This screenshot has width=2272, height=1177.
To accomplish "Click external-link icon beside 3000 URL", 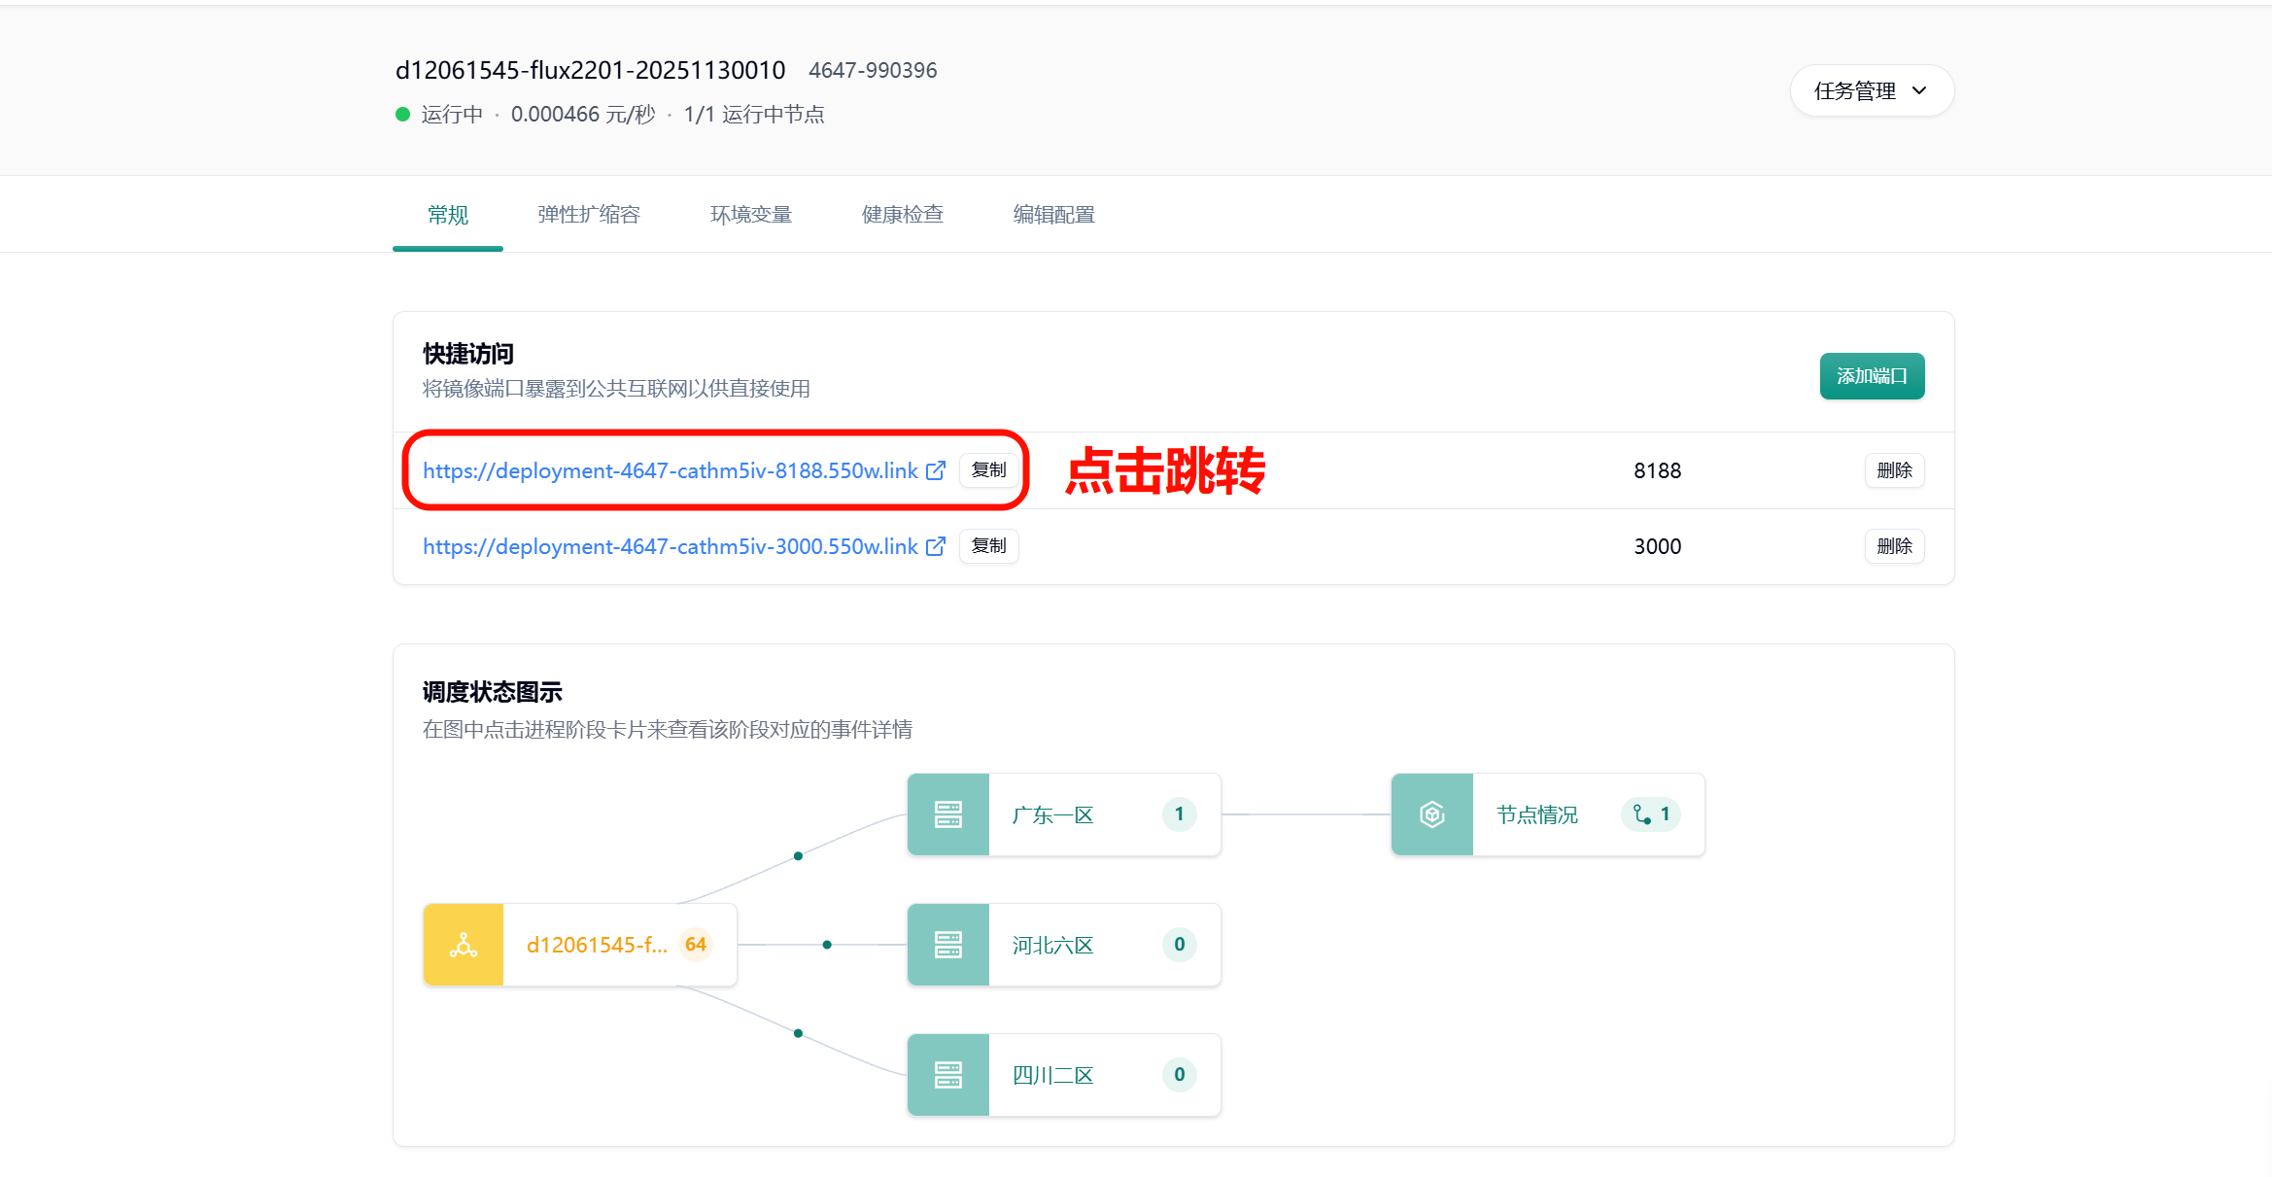I will tap(935, 546).
